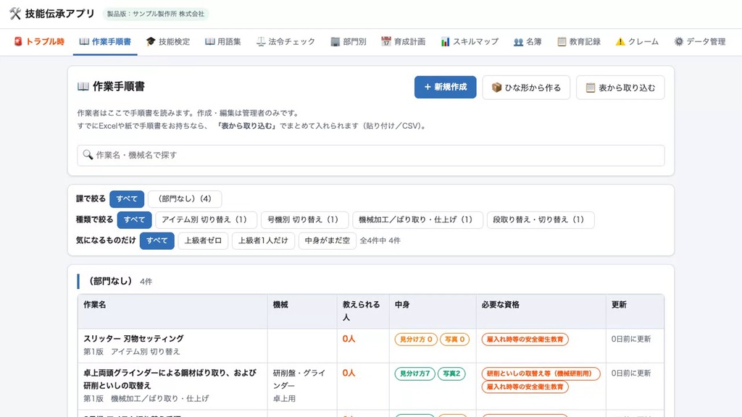Click the package icon in ひな形から作る

(496, 88)
